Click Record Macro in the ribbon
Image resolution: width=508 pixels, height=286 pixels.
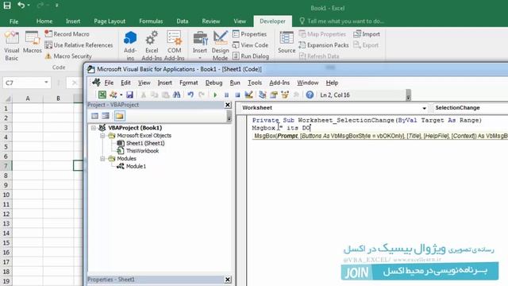(67, 34)
